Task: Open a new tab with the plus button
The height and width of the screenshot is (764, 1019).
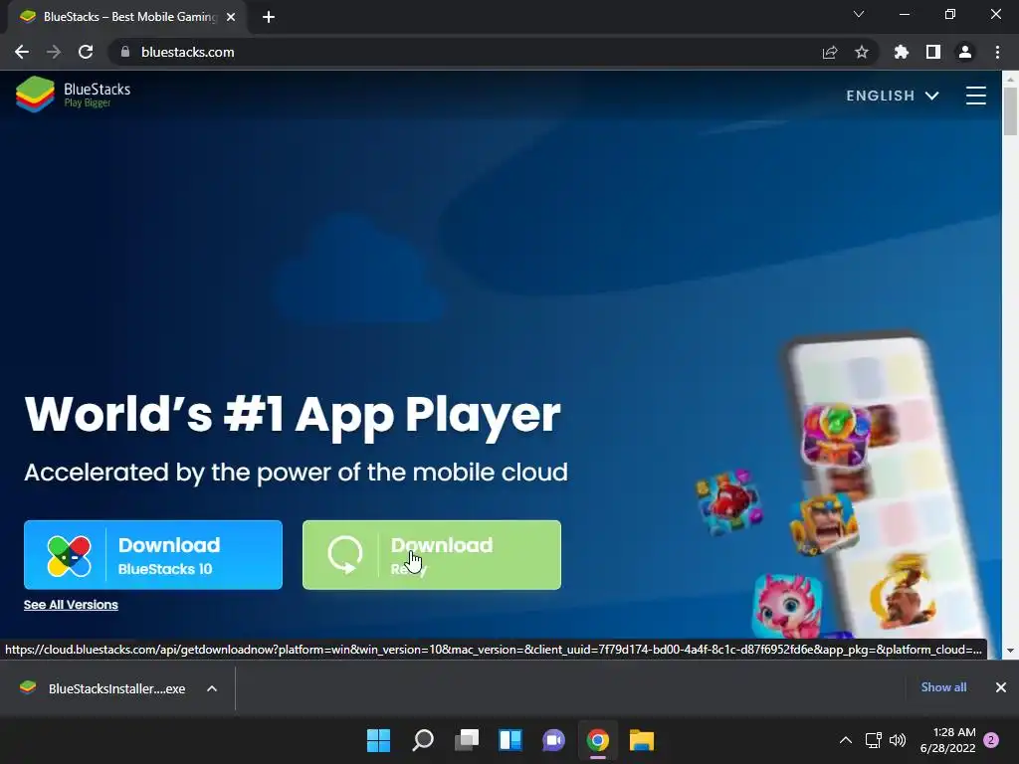Action: tap(269, 17)
